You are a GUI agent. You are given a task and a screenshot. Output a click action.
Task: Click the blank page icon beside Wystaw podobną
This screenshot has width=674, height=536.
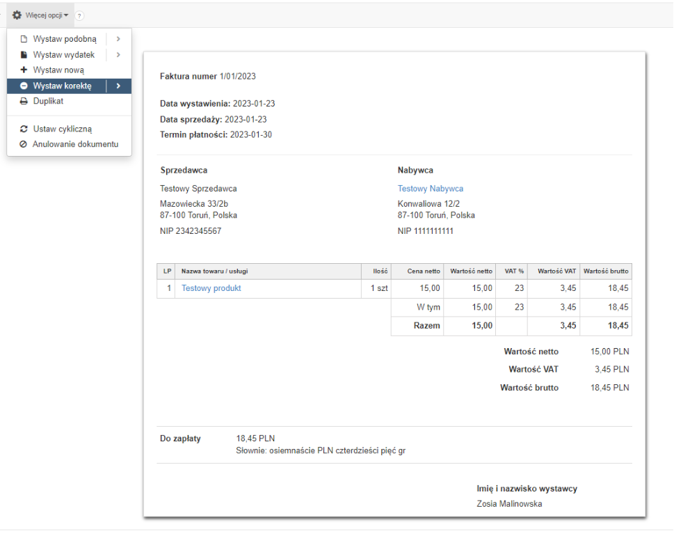tap(24, 40)
